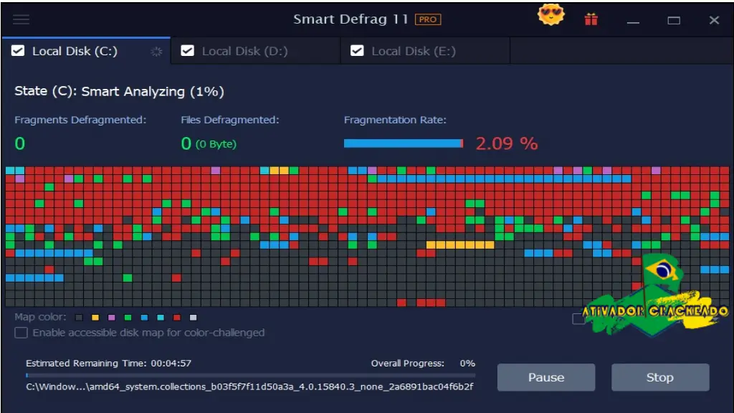The width and height of the screenshot is (734, 413).
Task: Click the Map color label
Action: [40, 317]
